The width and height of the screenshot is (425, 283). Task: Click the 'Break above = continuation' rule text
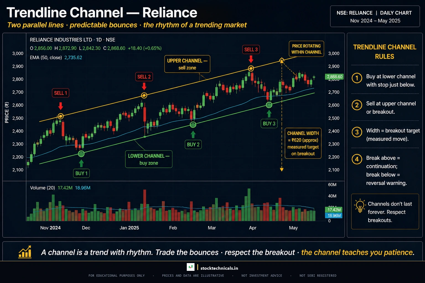(x=387, y=171)
